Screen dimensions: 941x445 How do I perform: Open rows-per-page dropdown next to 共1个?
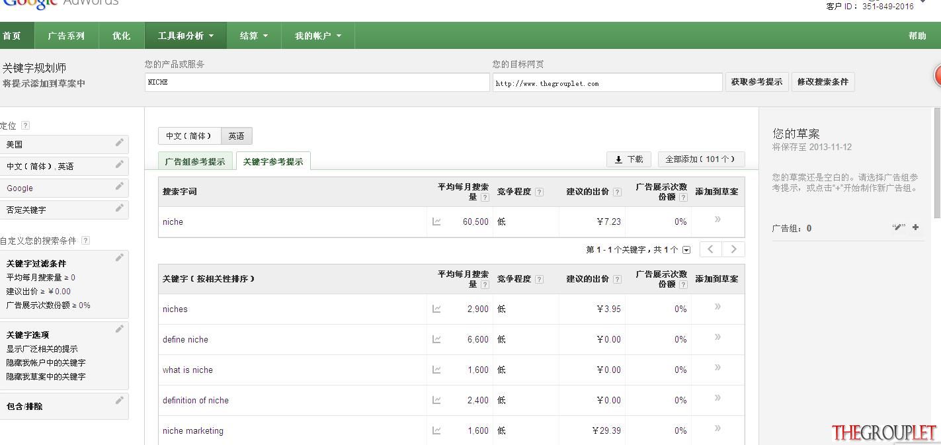point(686,250)
